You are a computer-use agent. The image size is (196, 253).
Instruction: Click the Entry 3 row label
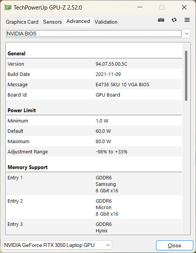15,224
